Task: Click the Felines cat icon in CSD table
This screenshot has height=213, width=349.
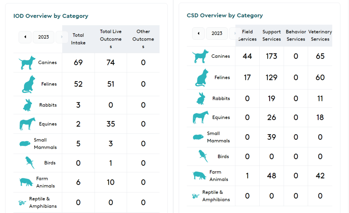Action: coord(202,78)
